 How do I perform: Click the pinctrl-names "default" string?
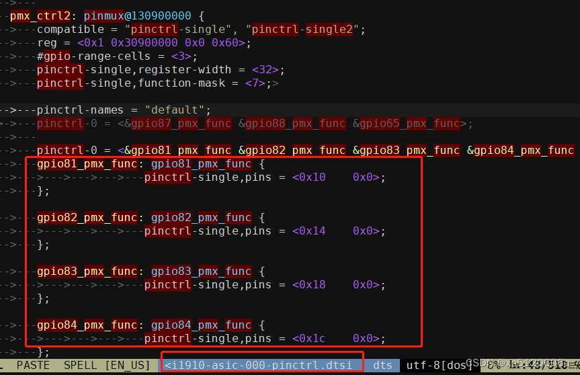[175, 110]
